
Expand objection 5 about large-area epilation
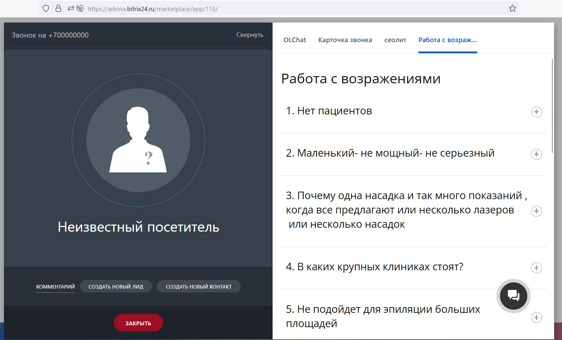click(536, 317)
